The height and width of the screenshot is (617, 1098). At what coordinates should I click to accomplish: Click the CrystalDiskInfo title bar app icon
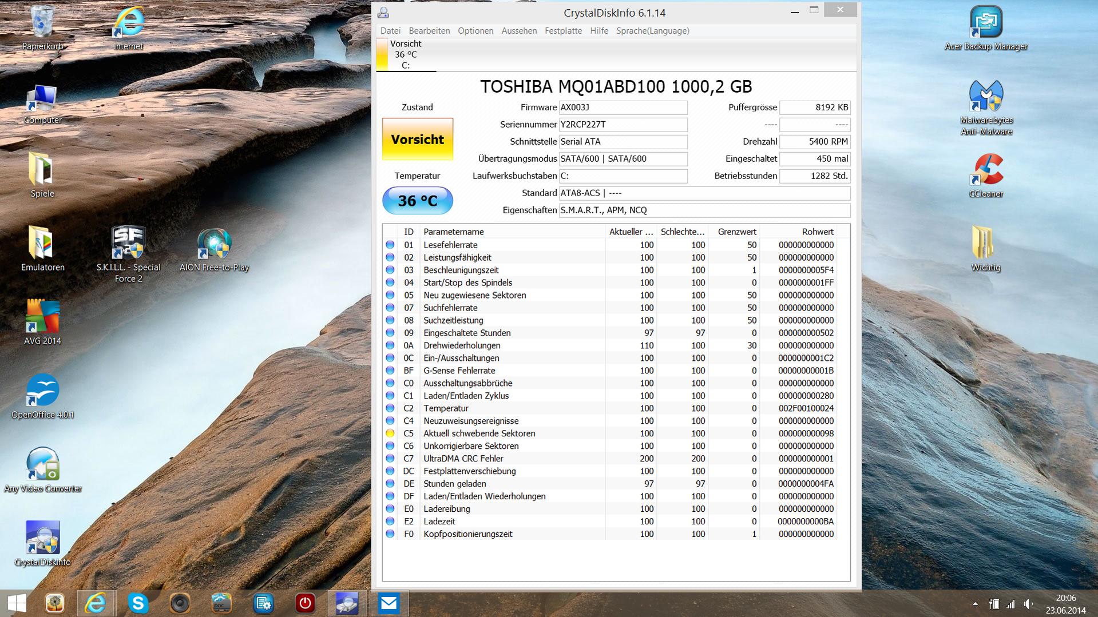(x=383, y=12)
